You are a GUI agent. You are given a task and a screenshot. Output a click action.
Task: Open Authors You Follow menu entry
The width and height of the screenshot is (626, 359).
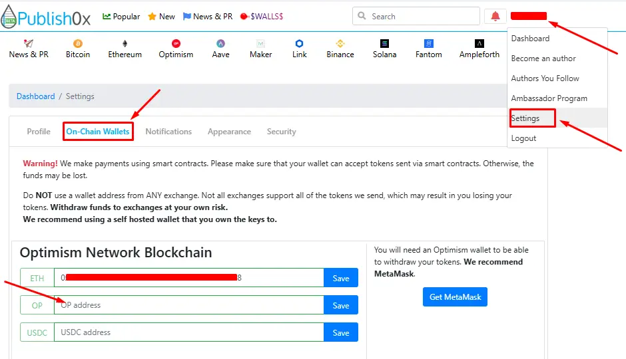tap(557, 78)
